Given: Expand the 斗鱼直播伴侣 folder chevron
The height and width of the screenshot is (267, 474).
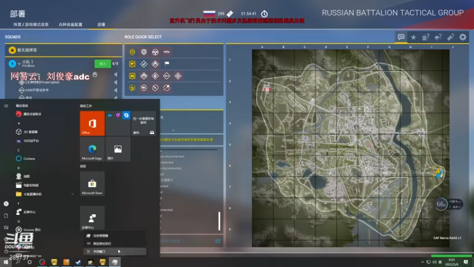Looking at the screenshot, I should [72, 194].
